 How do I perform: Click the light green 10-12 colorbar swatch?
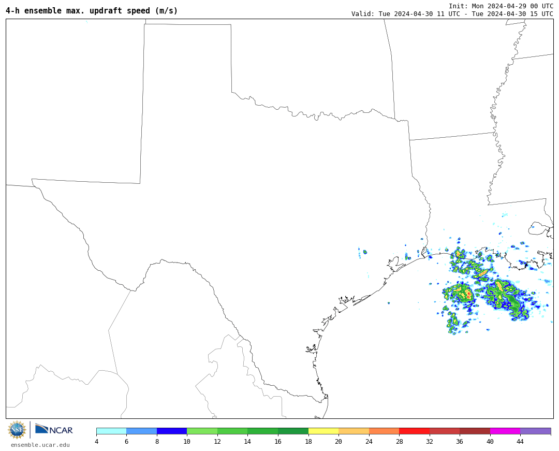pos(202,431)
